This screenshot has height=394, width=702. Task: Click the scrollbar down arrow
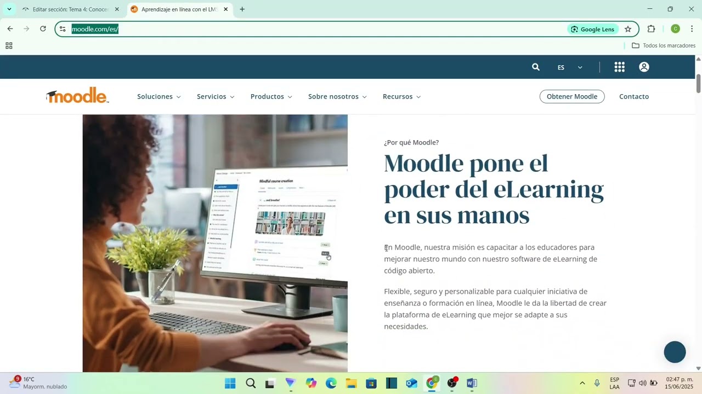coord(698,368)
